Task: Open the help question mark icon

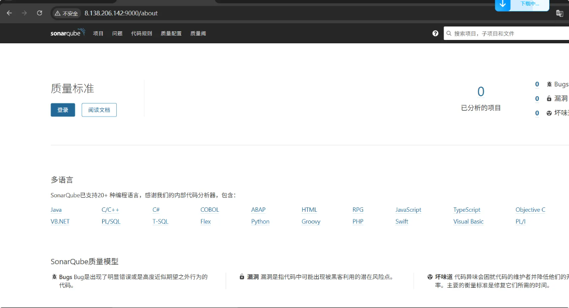Action: pyautogui.click(x=435, y=33)
